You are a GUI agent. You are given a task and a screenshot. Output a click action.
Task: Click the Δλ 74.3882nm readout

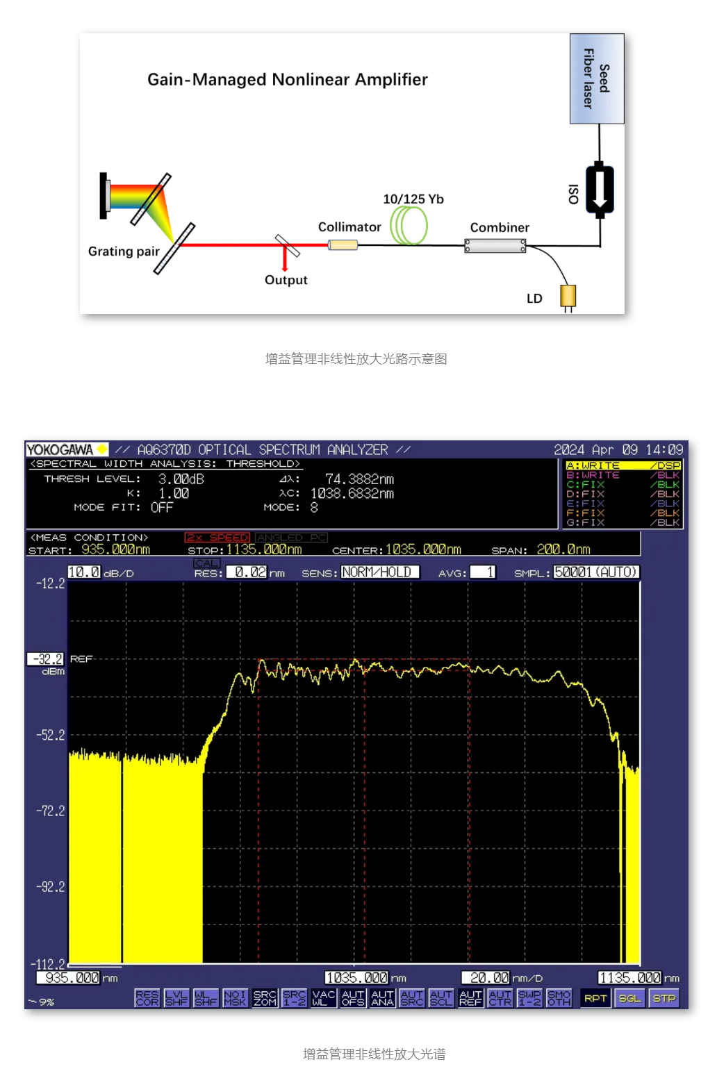[x=359, y=479]
